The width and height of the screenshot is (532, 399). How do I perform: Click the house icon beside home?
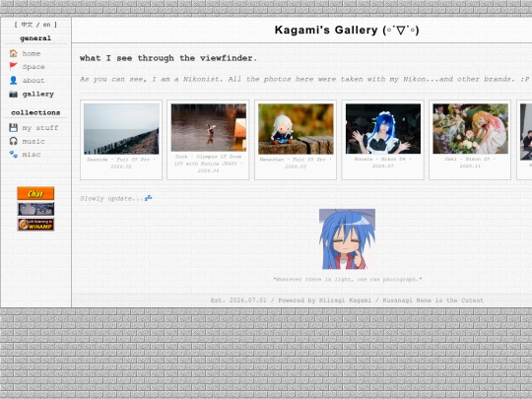tap(13, 53)
